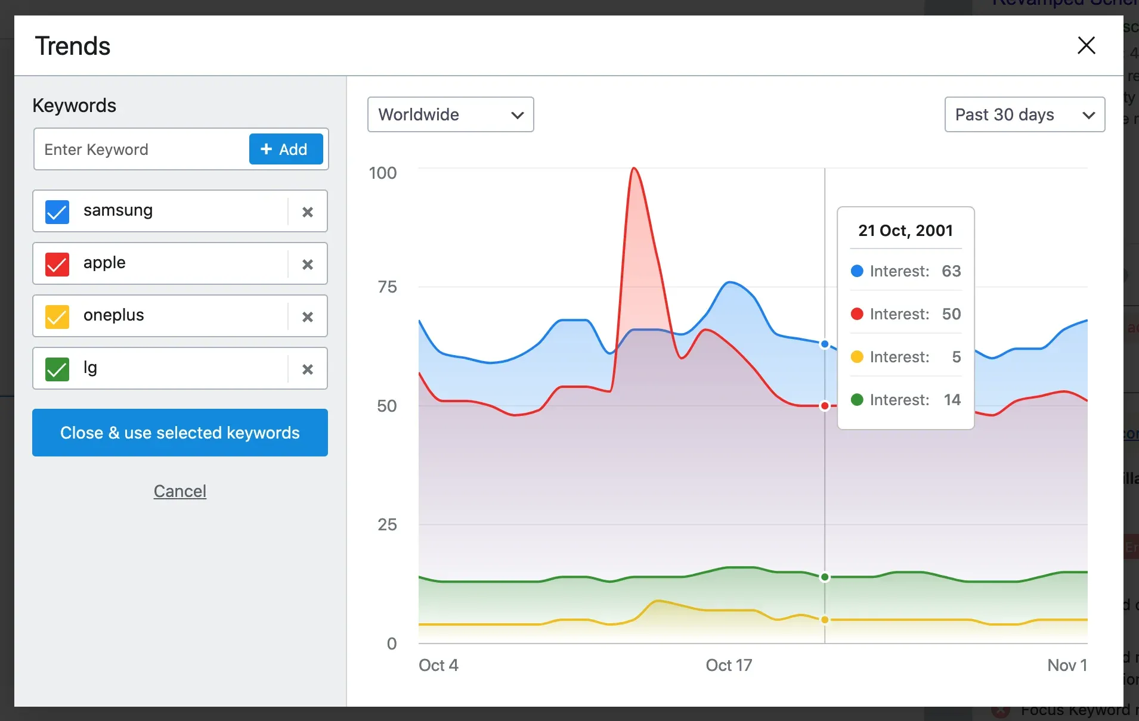Remove the apple keyword from the list
The height and width of the screenshot is (721, 1139).
(308, 264)
